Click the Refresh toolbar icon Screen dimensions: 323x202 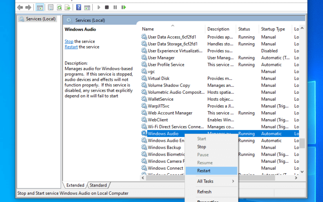[59, 8]
